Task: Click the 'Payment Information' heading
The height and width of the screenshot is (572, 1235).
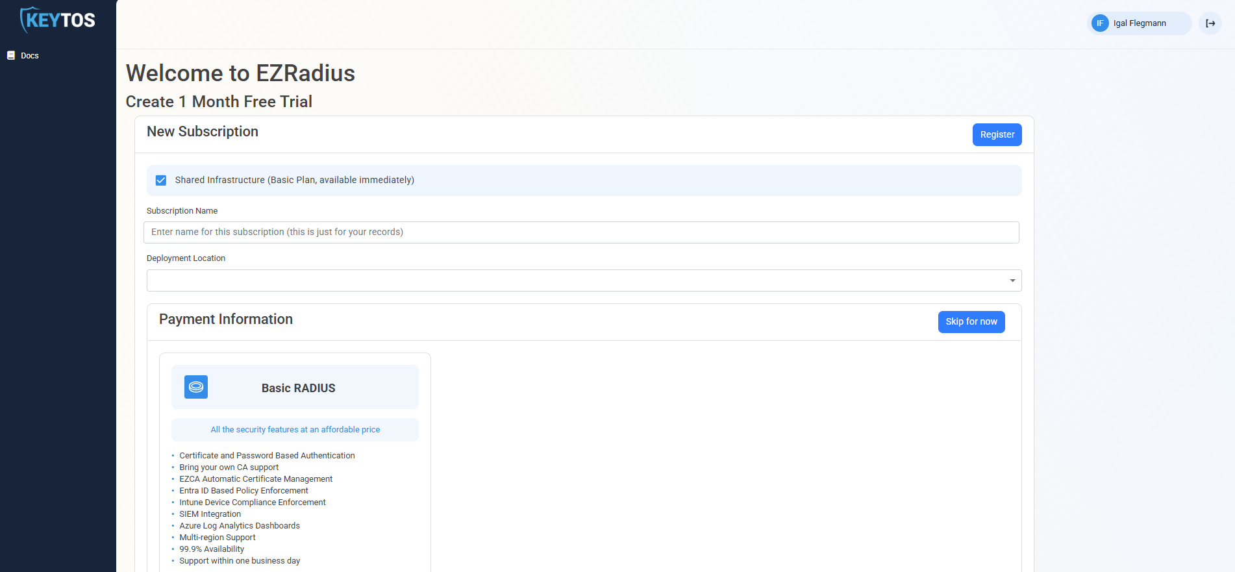Action: (x=226, y=319)
